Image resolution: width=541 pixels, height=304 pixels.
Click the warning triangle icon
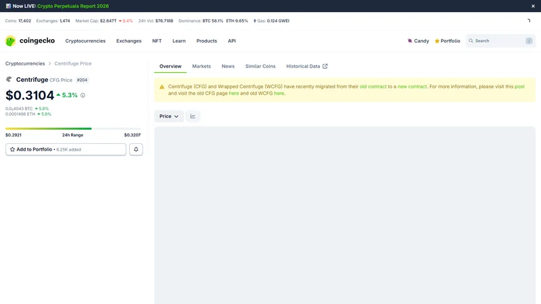click(x=162, y=87)
